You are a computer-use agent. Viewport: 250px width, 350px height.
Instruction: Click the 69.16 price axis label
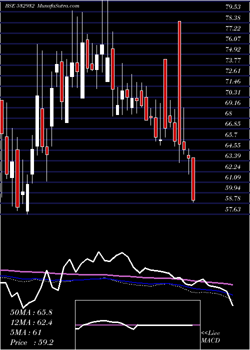[233, 103]
